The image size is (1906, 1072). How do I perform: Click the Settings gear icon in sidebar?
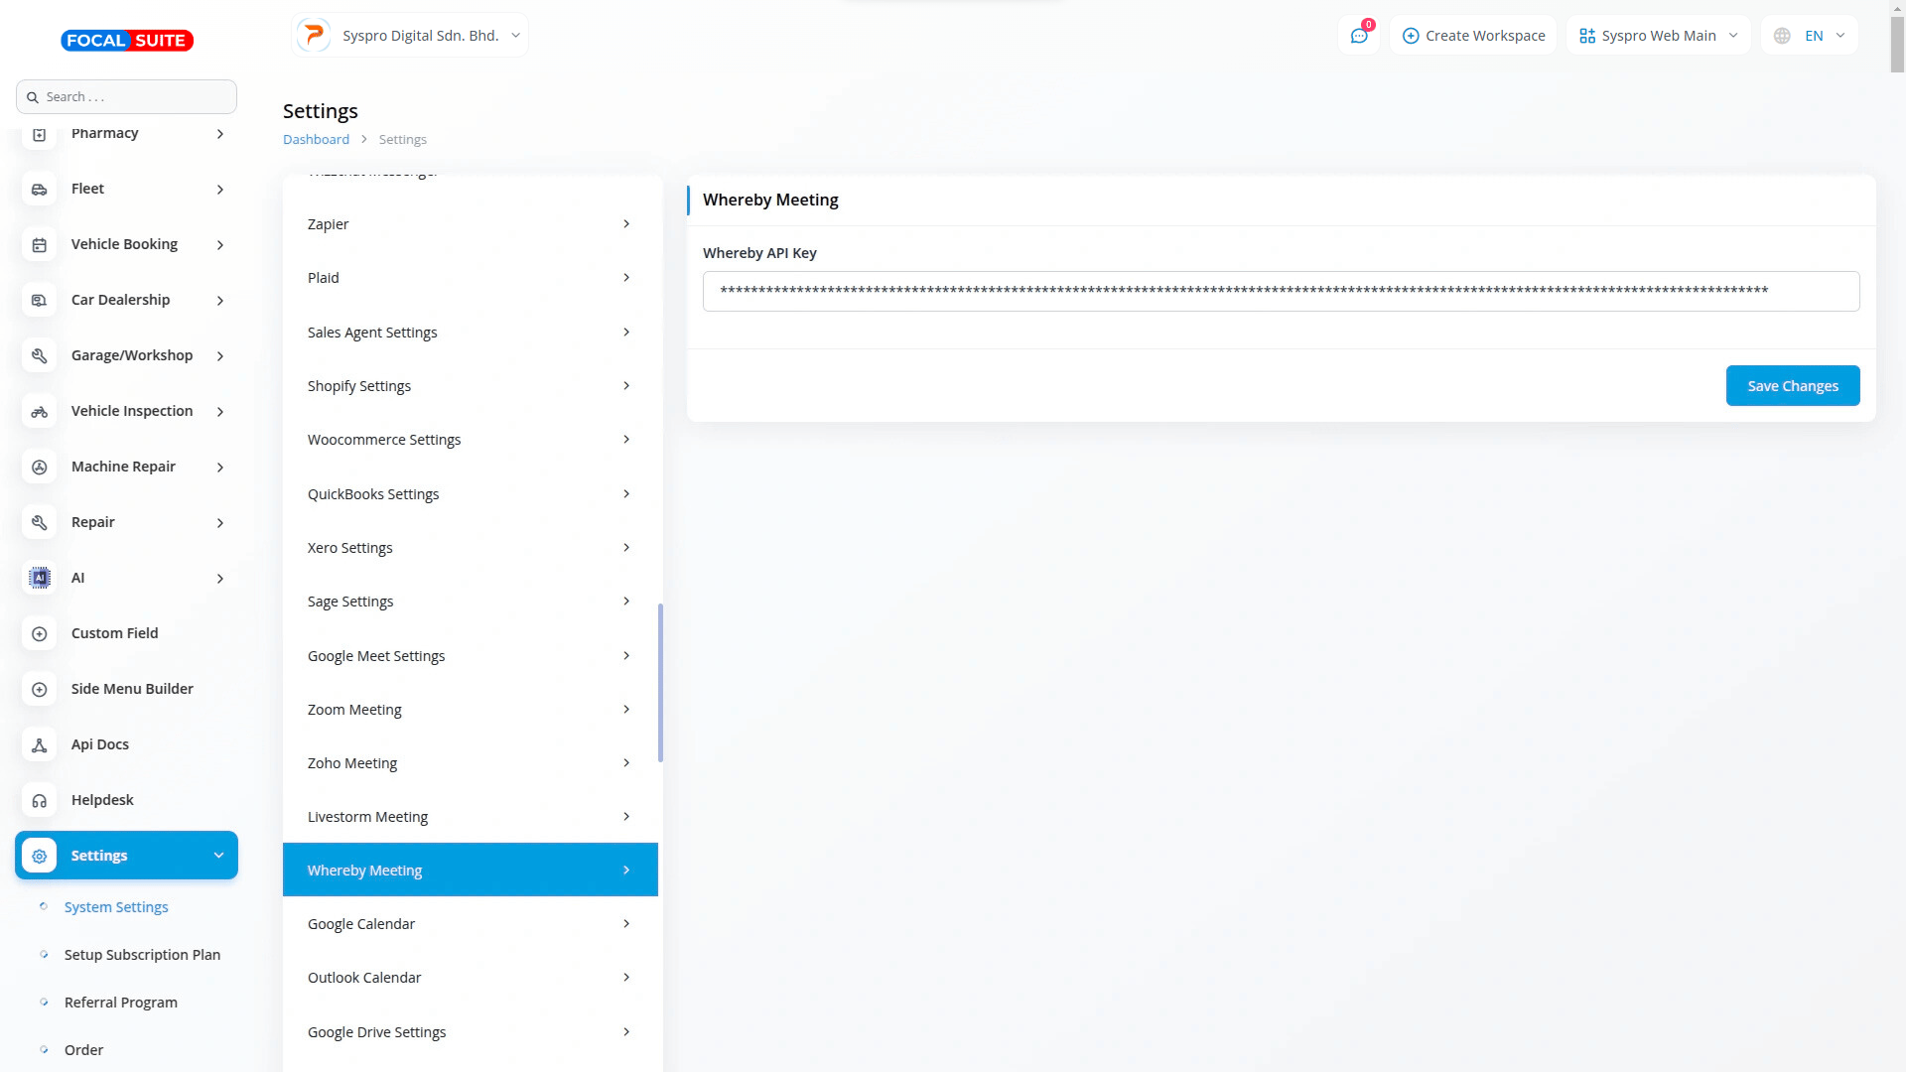40,856
